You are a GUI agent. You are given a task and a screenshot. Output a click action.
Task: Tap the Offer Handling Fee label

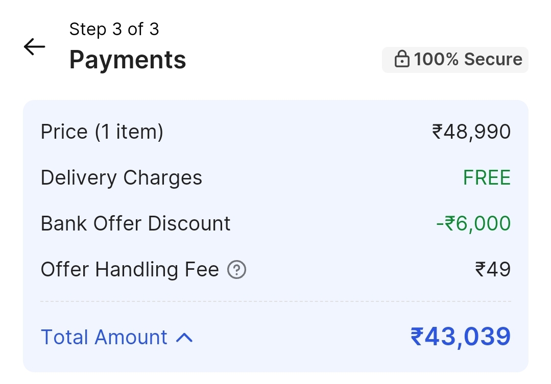click(130, 269)
